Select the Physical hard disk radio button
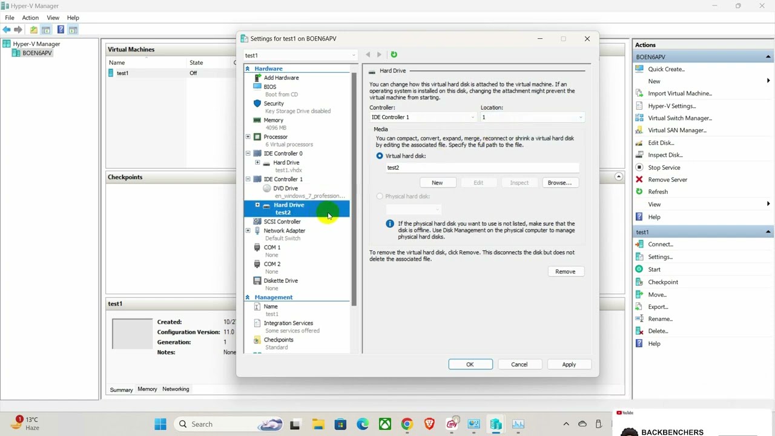 tap(380, 196)
